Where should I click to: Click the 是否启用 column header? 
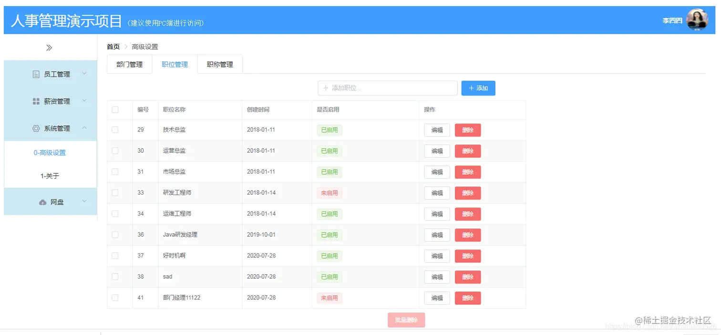coord(328,110)
